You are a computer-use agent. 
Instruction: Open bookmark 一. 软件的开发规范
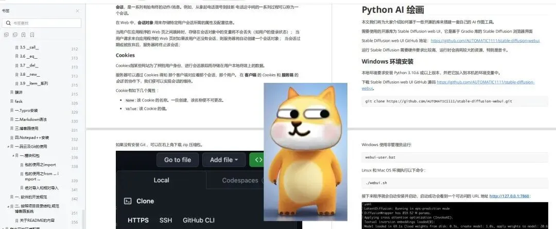pyautogui.click(x=31, y=197)
